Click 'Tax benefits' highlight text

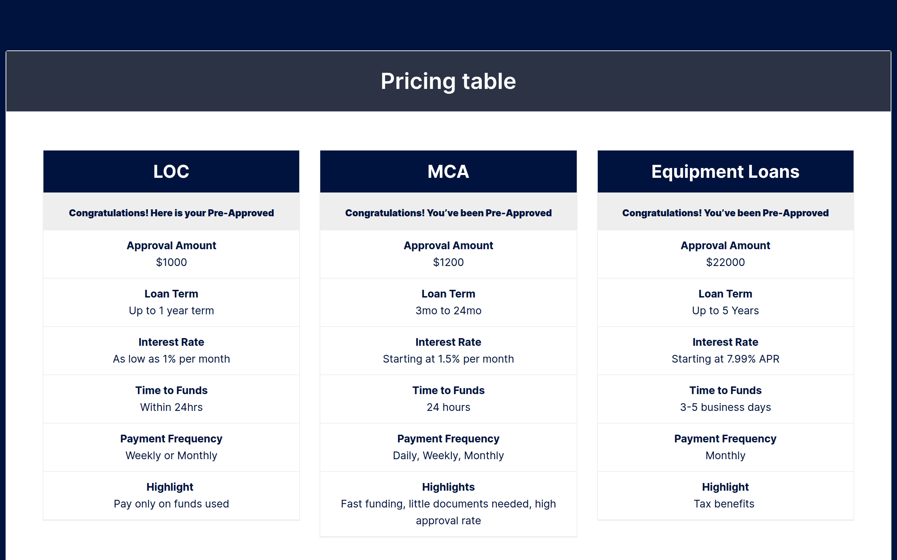tap(724, 504)
